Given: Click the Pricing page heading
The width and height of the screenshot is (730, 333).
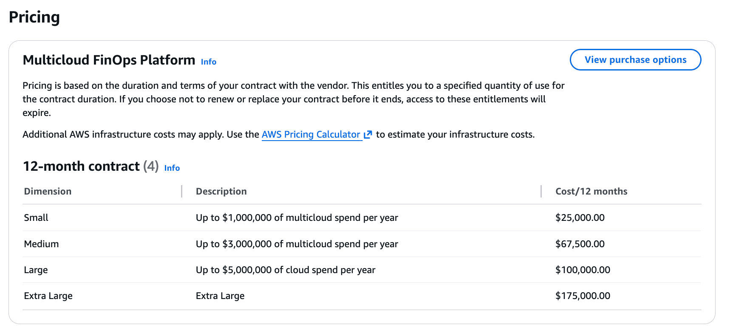Looking at the screenshot, I should coord(34,17).
